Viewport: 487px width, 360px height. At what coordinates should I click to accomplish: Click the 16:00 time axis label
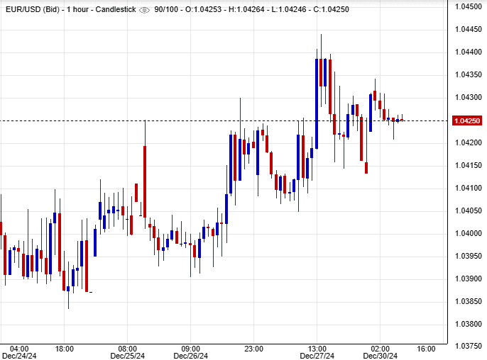425,349
